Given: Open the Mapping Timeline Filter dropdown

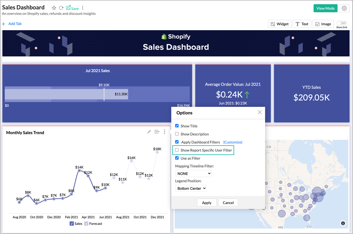Looking at the screenshot, I should pos(193,173).
